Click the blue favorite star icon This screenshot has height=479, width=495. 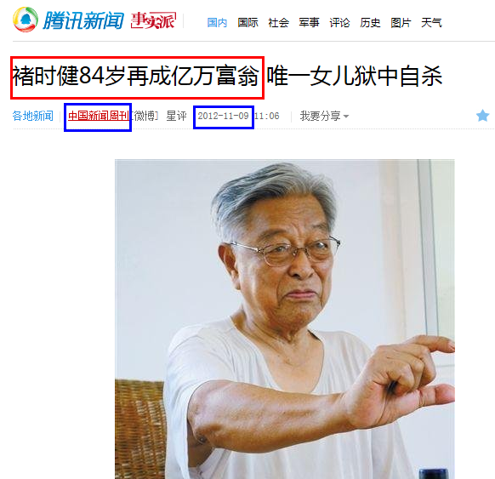click(482, 116)
